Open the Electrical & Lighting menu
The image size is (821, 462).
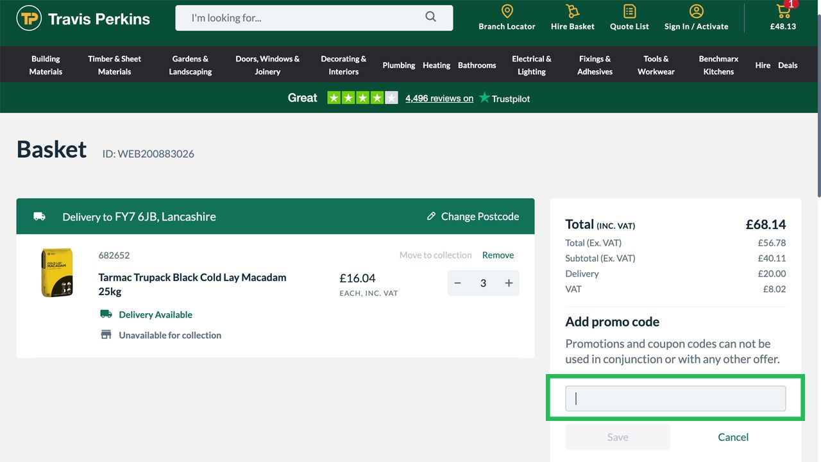[532, 64]
